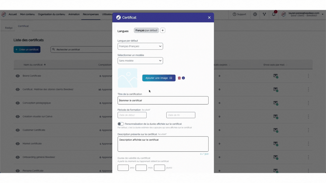Toggle Personnalisation de la durée affichée switch

(x=121, y=124)
